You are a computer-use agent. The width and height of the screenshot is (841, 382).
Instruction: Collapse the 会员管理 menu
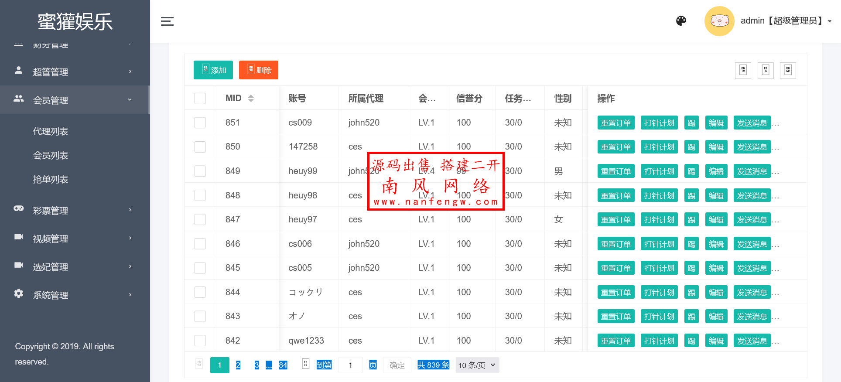tap(75, 100)
